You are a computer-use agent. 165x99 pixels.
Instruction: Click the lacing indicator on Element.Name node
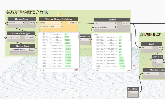tap(35, 26)
